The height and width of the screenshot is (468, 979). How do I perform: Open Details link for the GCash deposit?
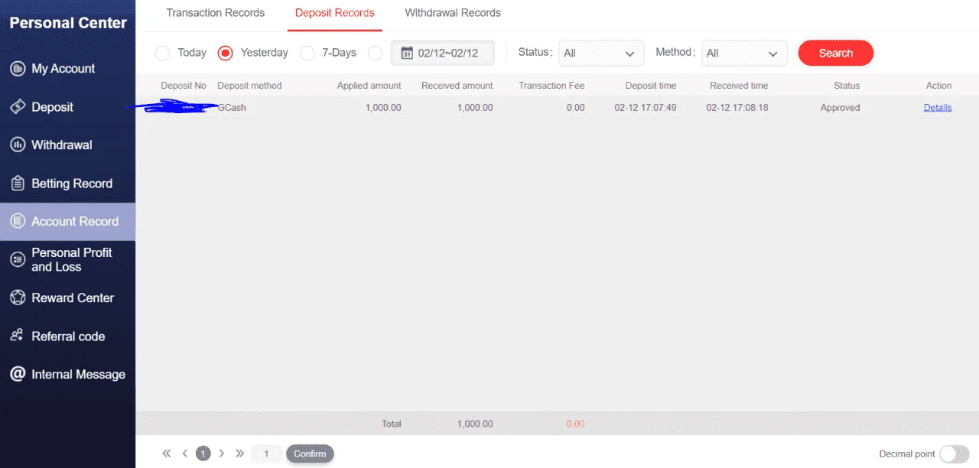(x=938, y=108)
